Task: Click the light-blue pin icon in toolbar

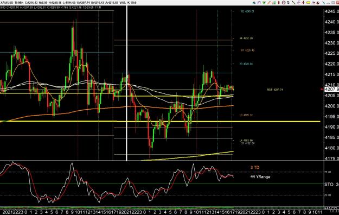Action: (324, 3)
